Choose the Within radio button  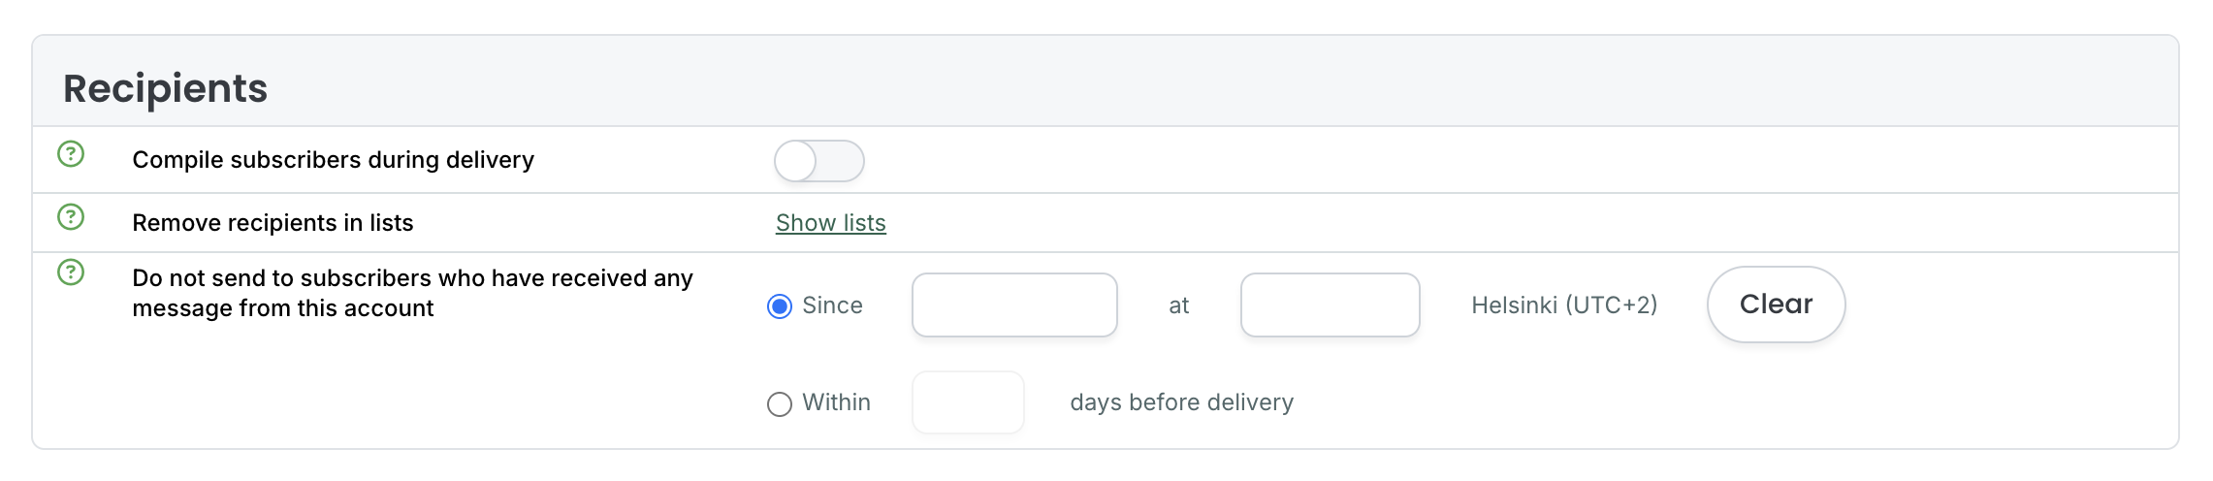[x=780, y=403]
